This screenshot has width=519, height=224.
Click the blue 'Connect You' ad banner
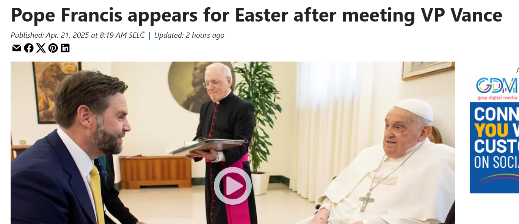pos(495,148)
